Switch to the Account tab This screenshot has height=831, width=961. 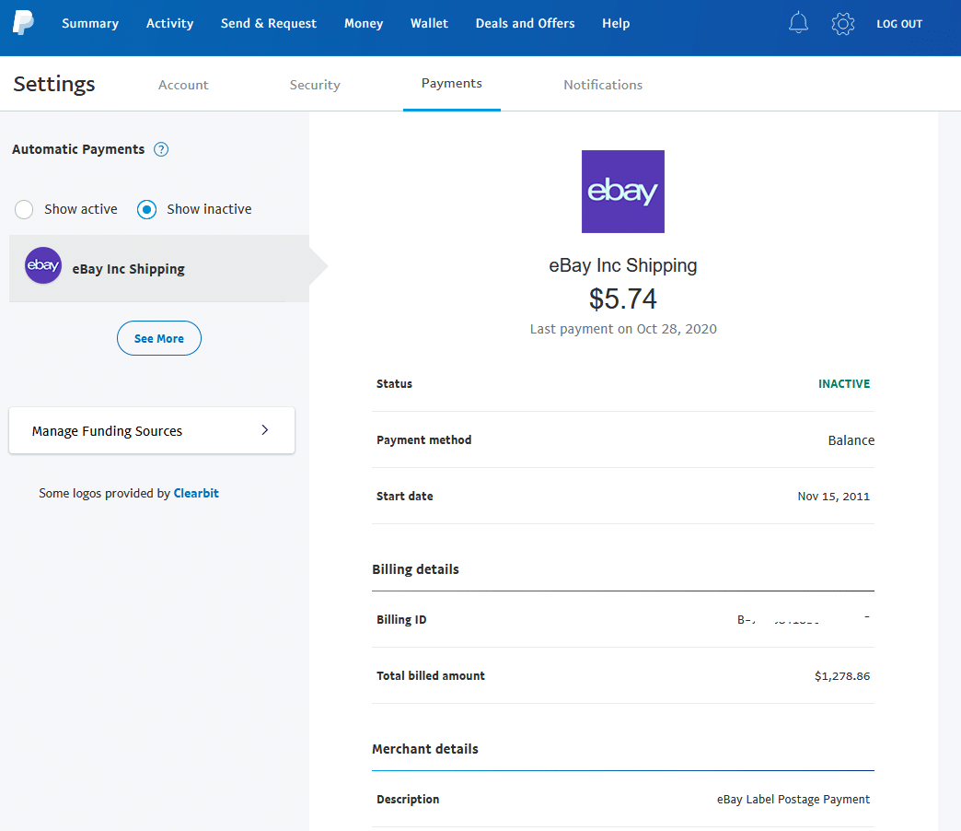(183, 85)
